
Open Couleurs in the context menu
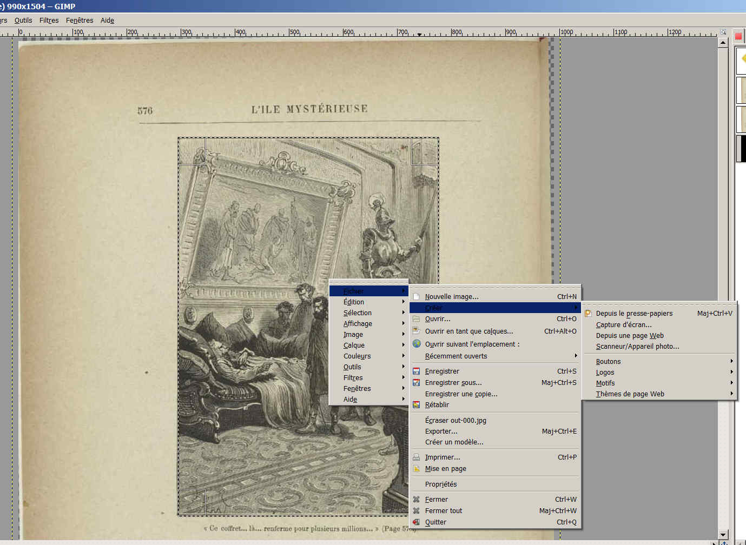tap(357, 356)
